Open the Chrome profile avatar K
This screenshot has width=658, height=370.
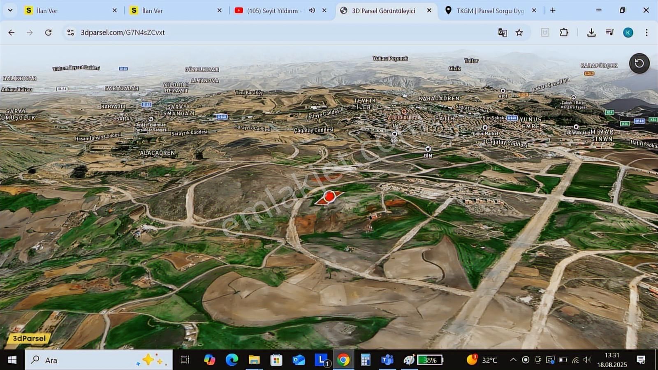(628, 32)
